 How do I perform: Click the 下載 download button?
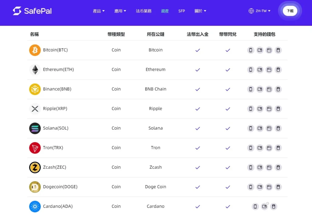pyautogui.click(x=290, y=11)
